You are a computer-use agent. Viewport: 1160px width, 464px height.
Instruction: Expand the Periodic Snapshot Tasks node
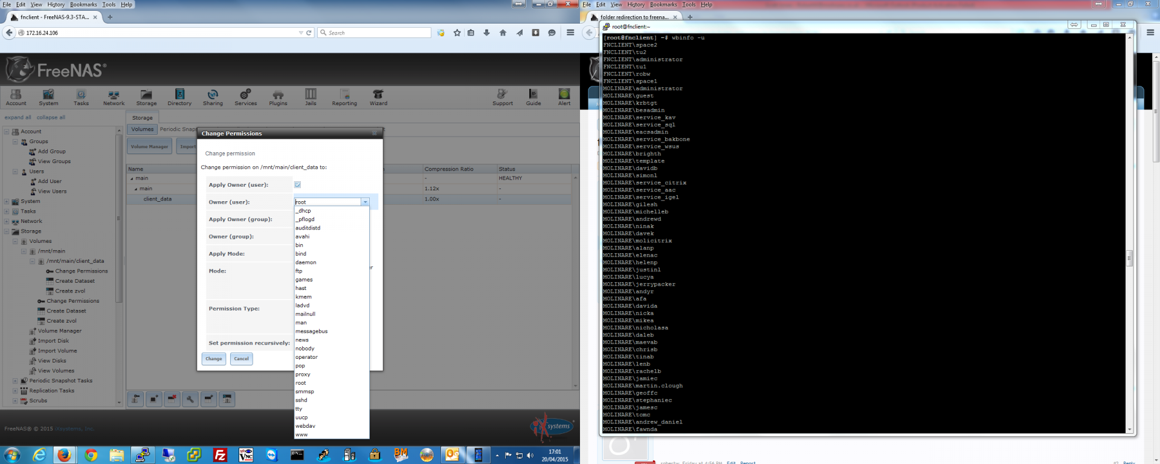tap(15, 381)
